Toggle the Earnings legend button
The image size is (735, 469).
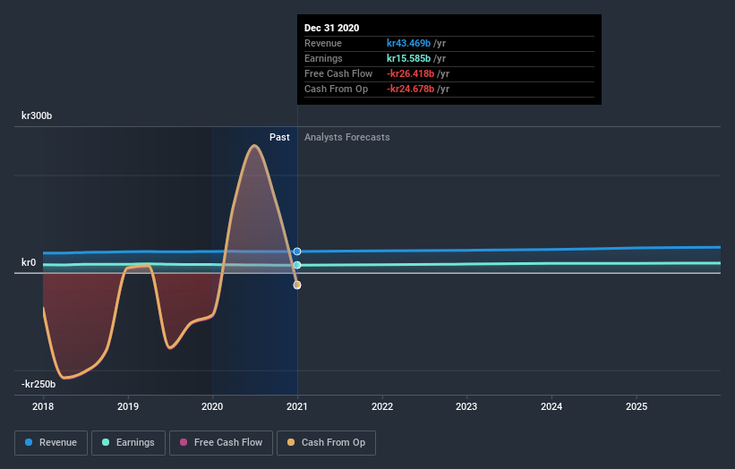pyautogui.click(x=128, y=443)
